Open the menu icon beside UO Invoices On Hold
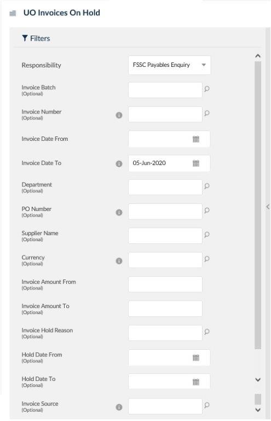Image resolution: width=271 pixels, height=421 pixels. pos(13,13)
